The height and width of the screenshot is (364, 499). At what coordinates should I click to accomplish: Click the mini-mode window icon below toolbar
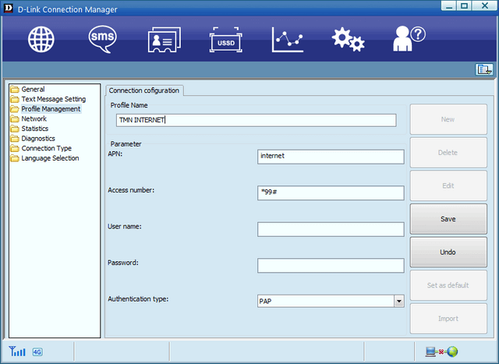click(x=483, y=69)
